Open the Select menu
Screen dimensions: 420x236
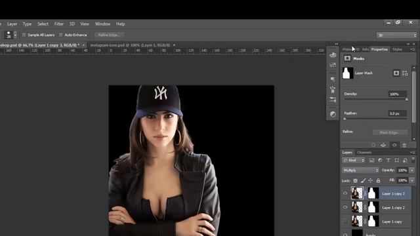pos(43,24)
